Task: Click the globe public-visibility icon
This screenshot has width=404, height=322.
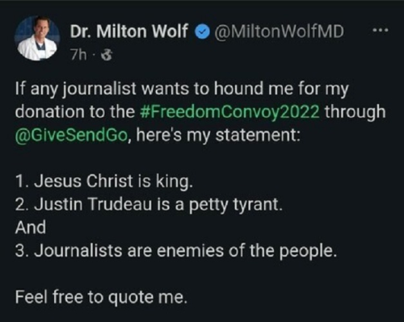Action: point(107,55)
